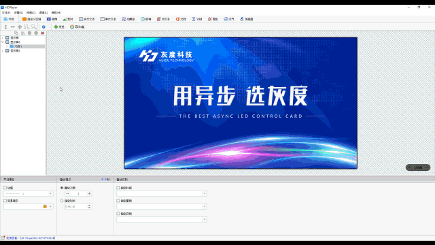435x245 pixels.
Task: Open the Control (控制) menu
Action: click(31, 12)
